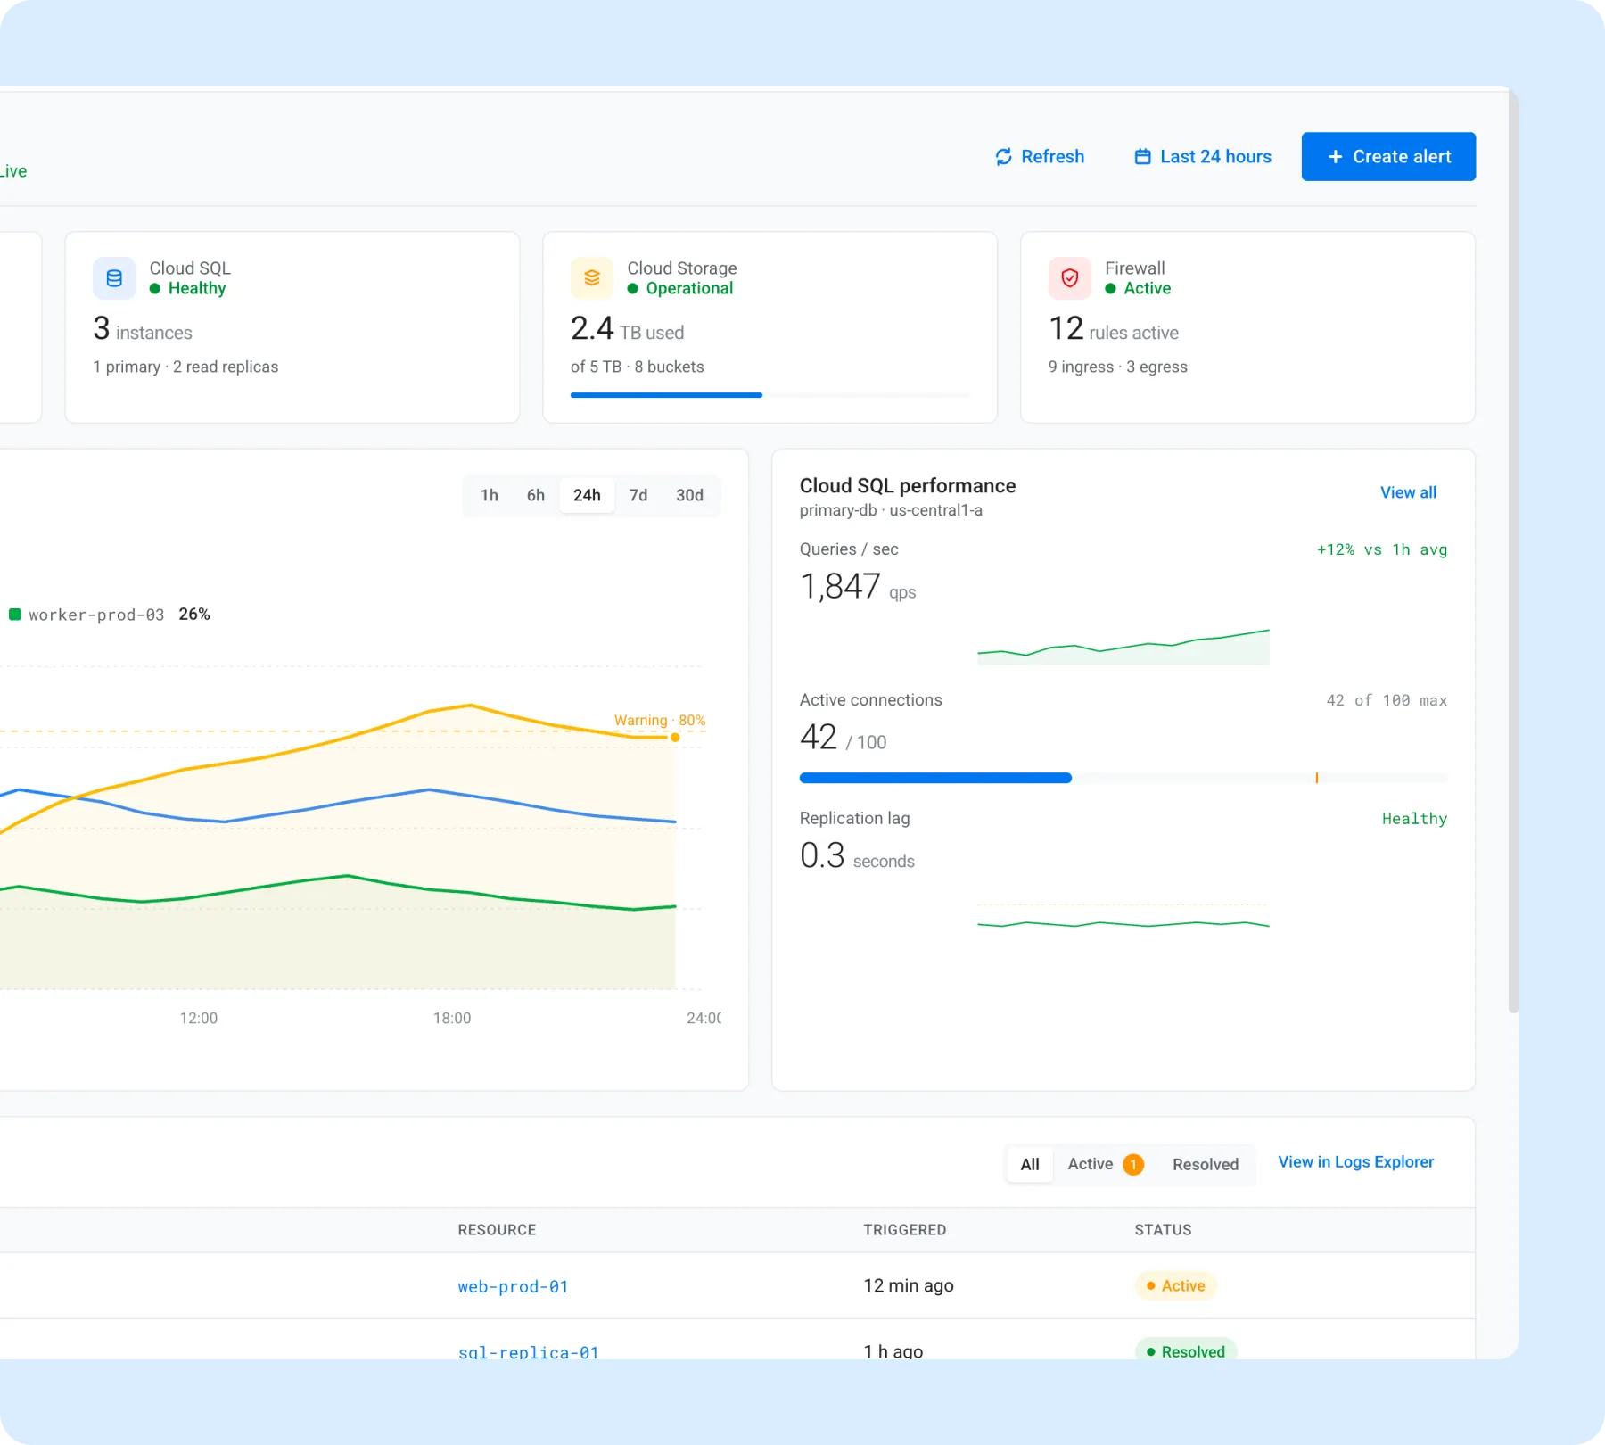The width and height of the screenshot is (1605, 1445).
Task: Select the 6h time range option
Action: point(536,495)
